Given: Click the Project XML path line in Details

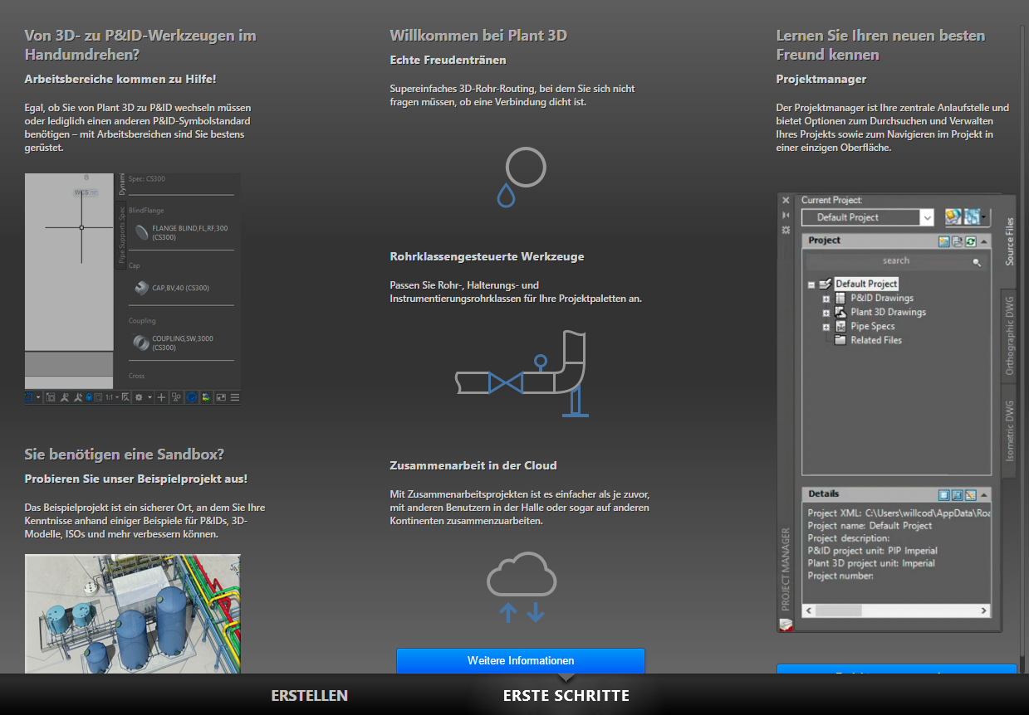Looking at the screenshot, I should (x=899, y=513).
